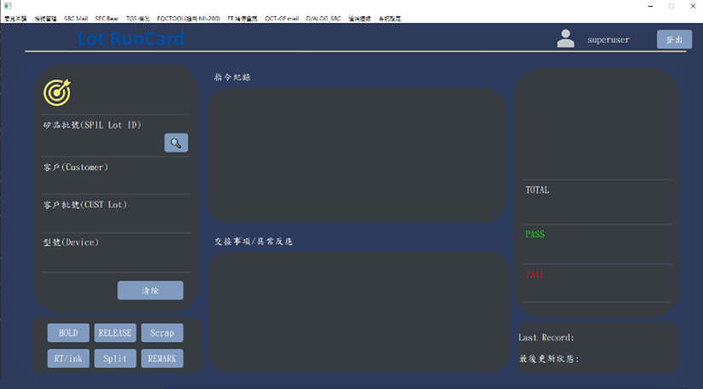Click the superuser username text

click(608, 39)
